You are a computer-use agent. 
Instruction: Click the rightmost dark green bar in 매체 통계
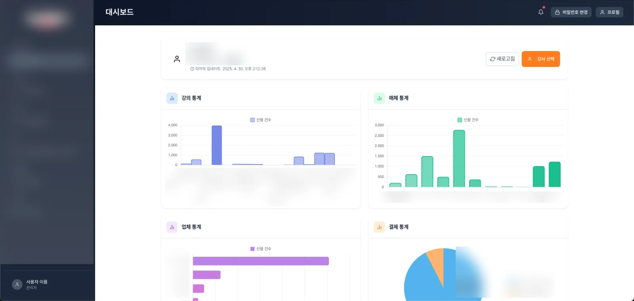[x=555, y=174]
